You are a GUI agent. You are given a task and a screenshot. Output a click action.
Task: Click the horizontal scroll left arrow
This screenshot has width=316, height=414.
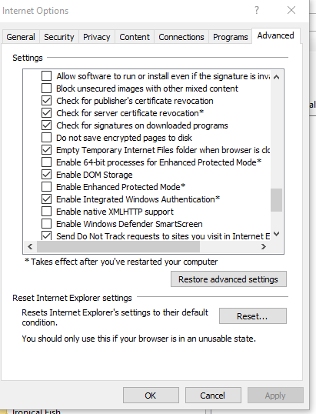(30, 246)
